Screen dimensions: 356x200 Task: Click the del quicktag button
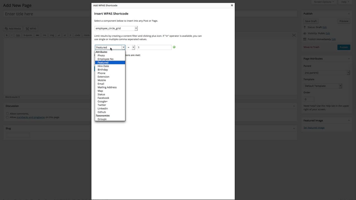click(37, 35)
